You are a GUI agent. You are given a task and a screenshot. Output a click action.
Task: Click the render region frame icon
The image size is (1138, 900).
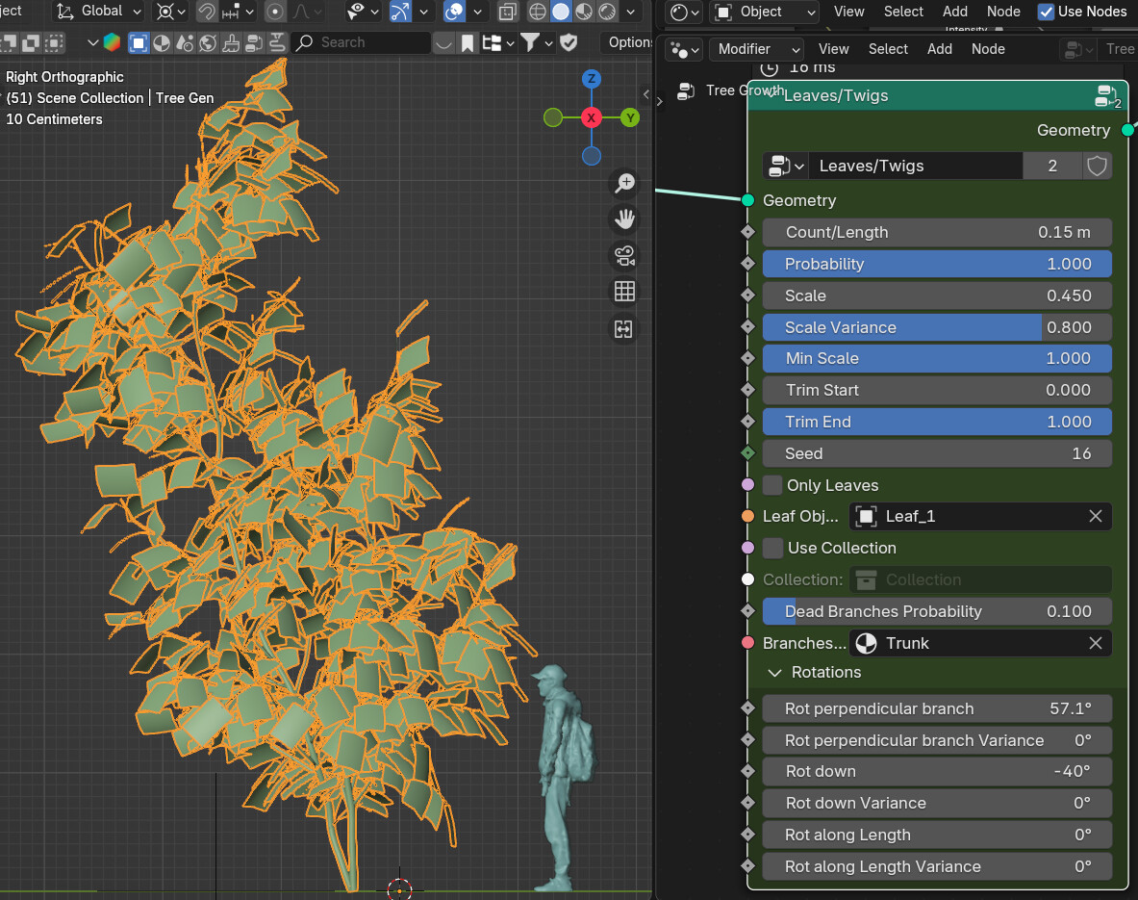click(x=623, y=329)
